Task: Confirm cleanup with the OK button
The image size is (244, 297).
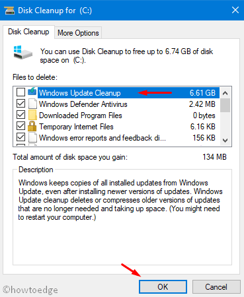Action: 163,287
